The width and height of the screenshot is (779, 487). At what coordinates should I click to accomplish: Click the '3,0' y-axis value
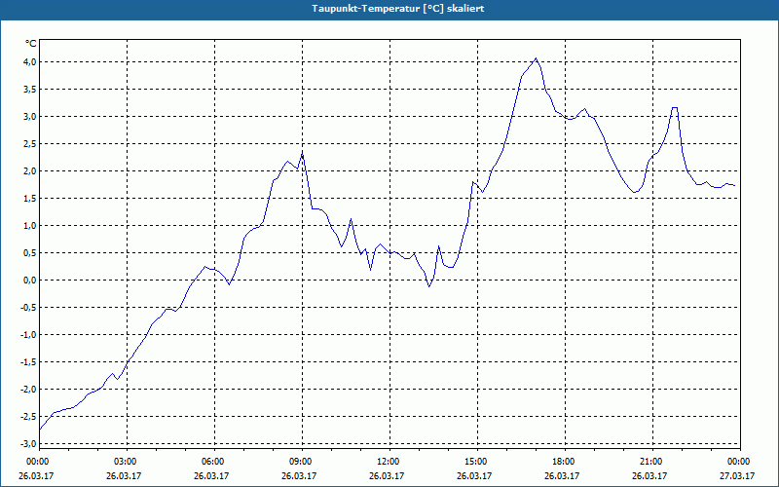(30, 117)
